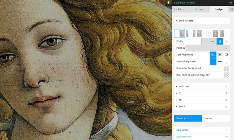Switch to the Content tab
234x140 pixels.
click(200, 9)
